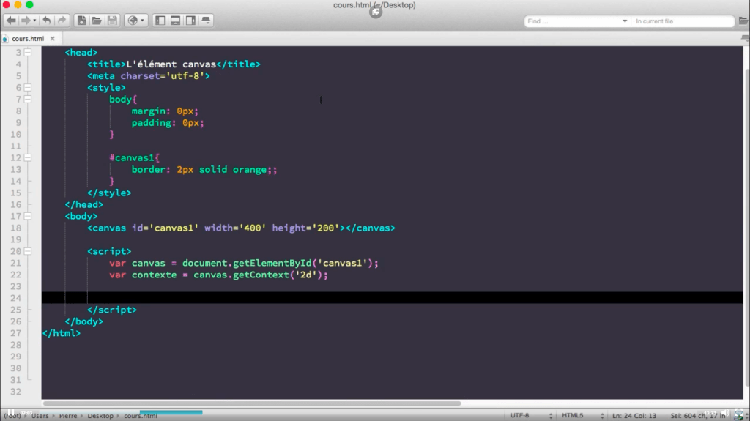Image resolution: width=750 pixels, height=421 pixels.
Task: Toggle the right side pane
Action: (x=191, y=21)
